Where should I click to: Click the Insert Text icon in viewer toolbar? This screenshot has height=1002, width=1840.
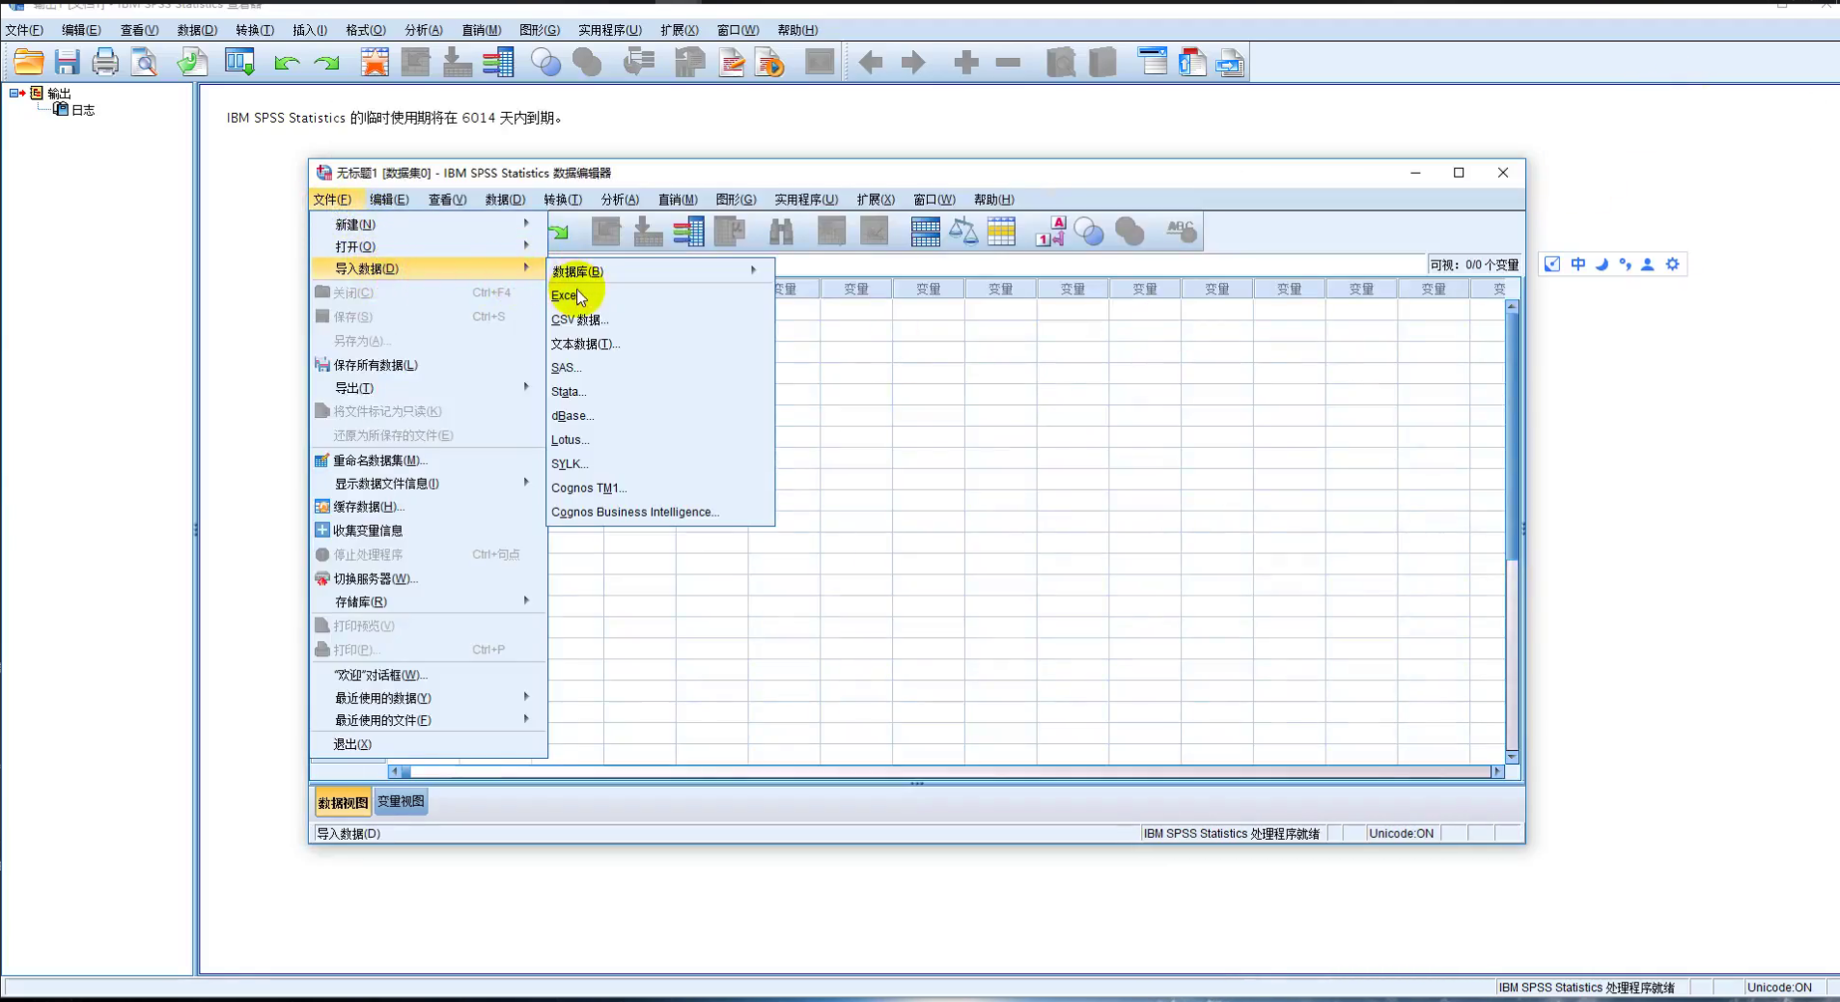pos(1230,63)
